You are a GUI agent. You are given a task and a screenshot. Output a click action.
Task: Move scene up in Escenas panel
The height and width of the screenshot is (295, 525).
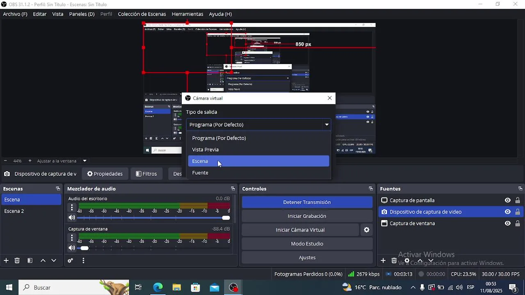click(x=43, y=261)
